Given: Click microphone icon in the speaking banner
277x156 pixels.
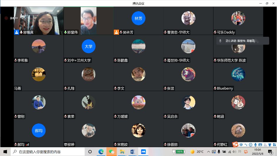Looking at the screenshot, I should [x=220, y=41].
